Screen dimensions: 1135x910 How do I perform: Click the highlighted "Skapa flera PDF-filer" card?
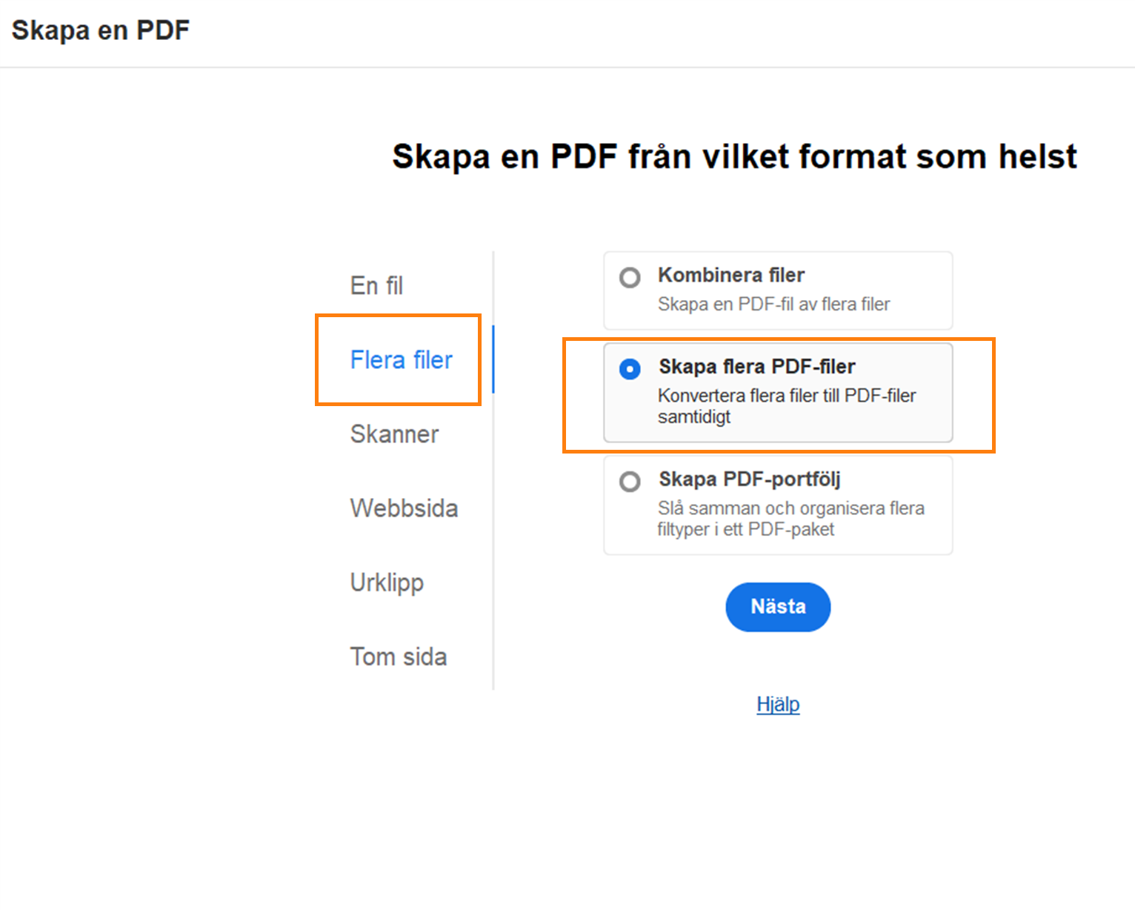click(777, 393)
